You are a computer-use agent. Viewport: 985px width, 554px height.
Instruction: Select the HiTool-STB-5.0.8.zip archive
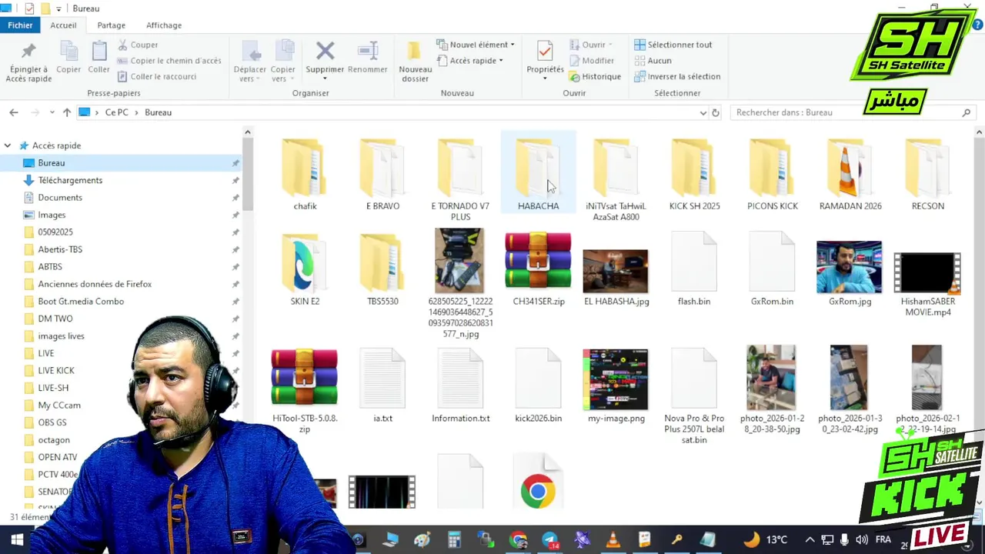tap(305, 391)
